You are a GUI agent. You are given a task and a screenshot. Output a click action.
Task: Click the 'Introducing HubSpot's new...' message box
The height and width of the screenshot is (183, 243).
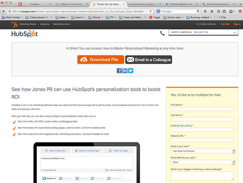[x=87, y=162]
